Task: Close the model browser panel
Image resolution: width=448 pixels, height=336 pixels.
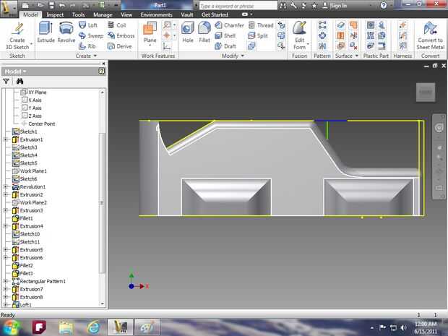Action: point(103,64)
